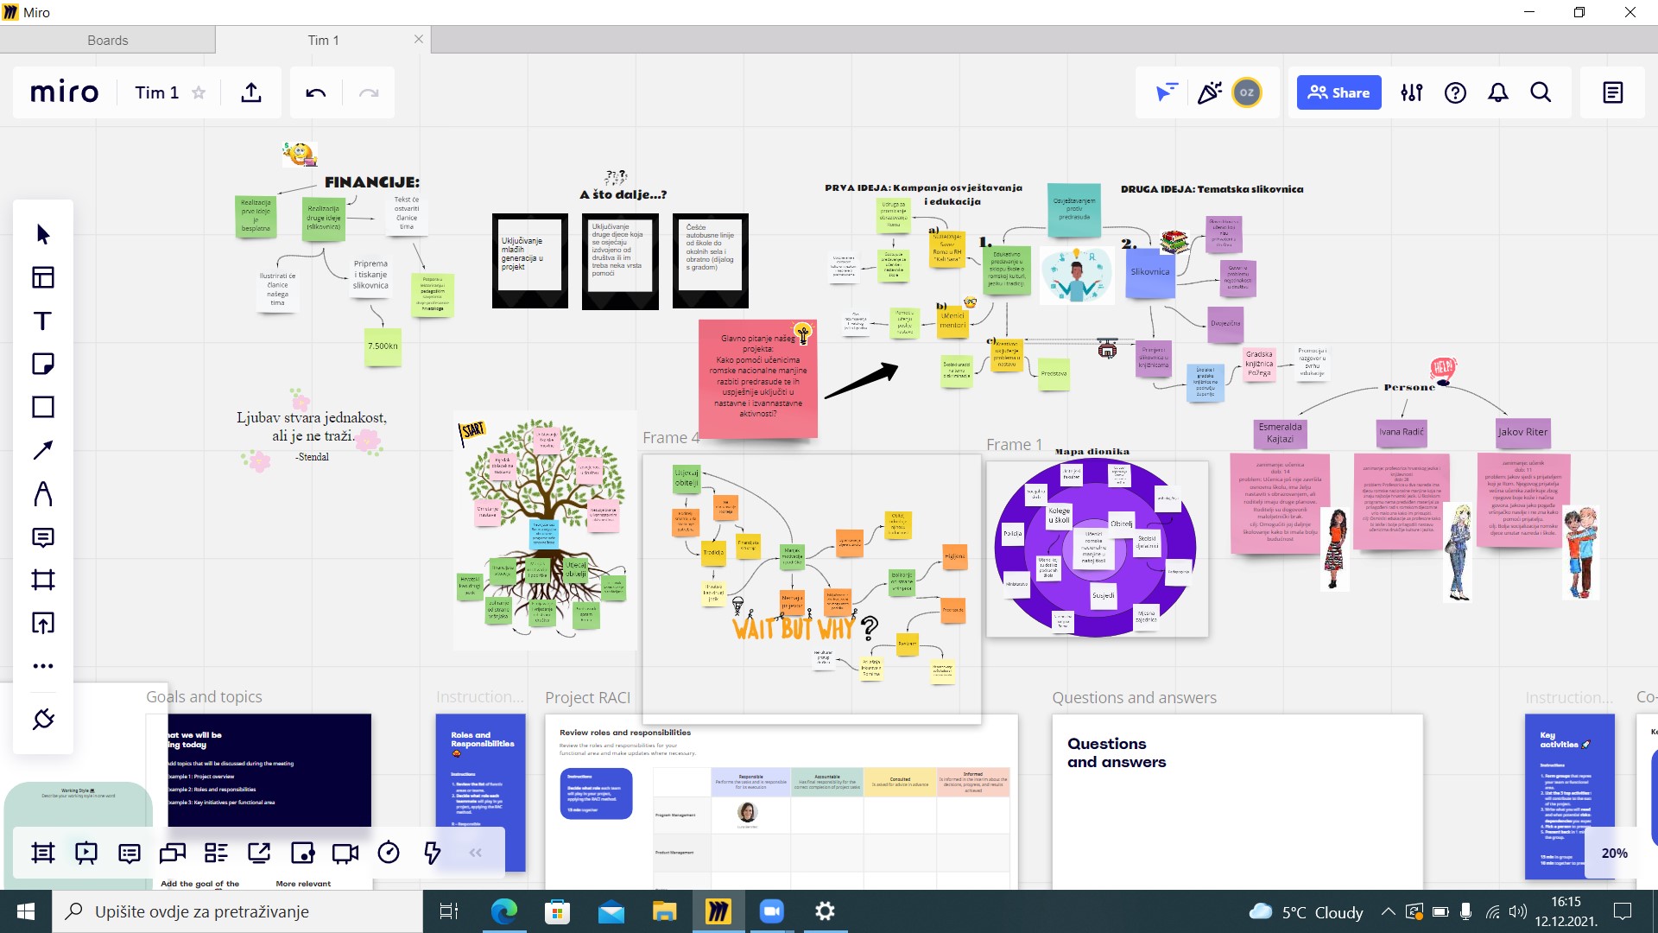
Task: Select the Frame tool in left toolbar
Action: [x=43, y=580]
